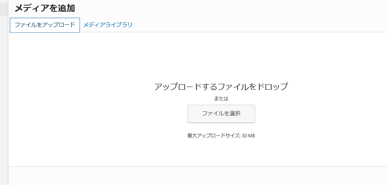Click the horizontal divider above the footer
The image size is (387, 185).
(198, 166)
